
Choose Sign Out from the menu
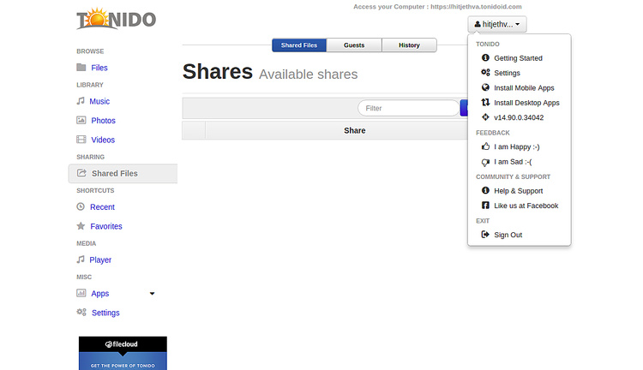click(x=508, y=235)
